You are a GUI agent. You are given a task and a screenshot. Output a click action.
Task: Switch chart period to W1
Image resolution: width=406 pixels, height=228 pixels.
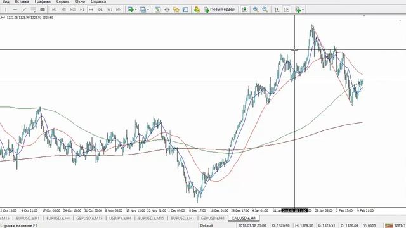coord(110,9)
